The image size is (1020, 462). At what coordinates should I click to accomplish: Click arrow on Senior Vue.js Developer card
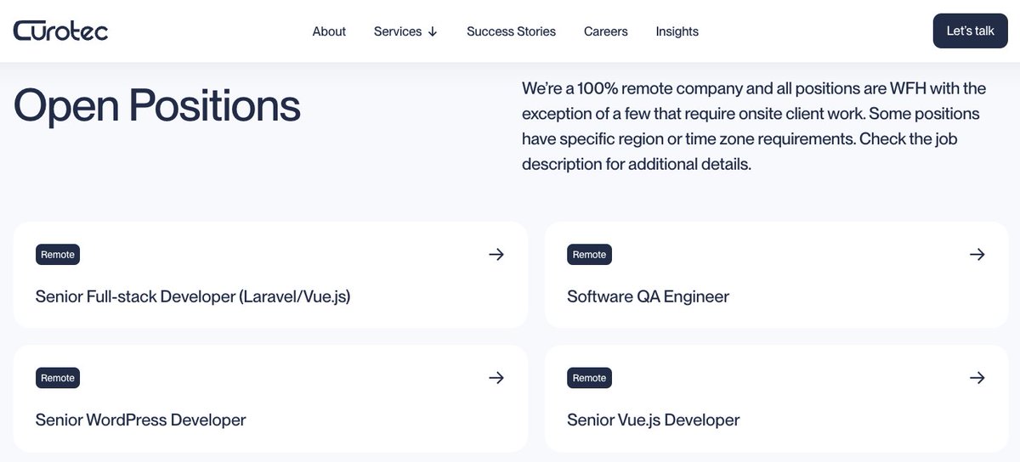(x=977, y=377)
